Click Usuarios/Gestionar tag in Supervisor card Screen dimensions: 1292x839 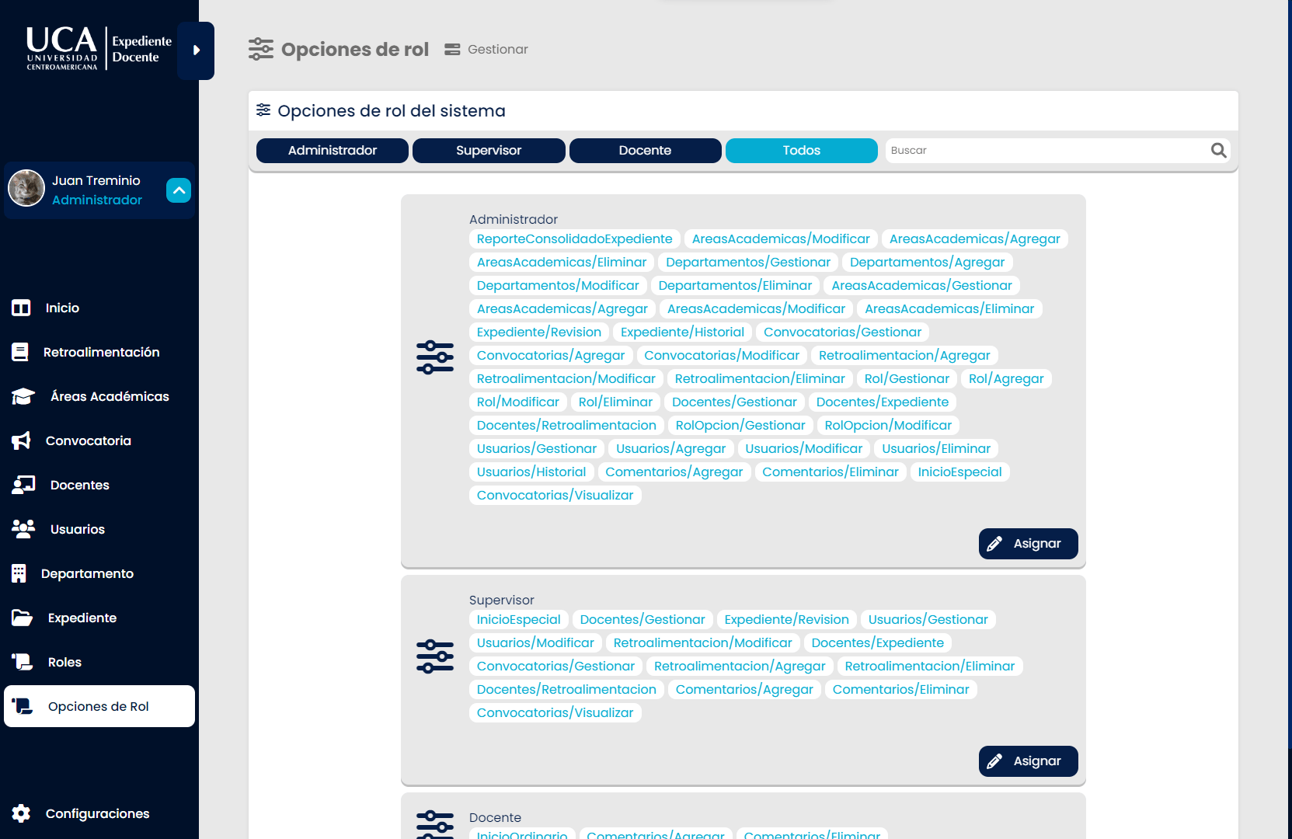928,620
